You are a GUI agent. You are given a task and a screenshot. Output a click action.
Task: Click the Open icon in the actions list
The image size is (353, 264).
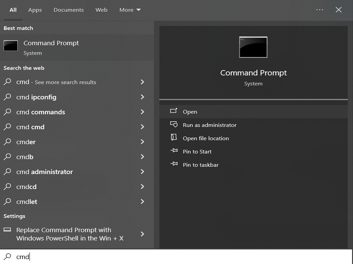point(173,111)
